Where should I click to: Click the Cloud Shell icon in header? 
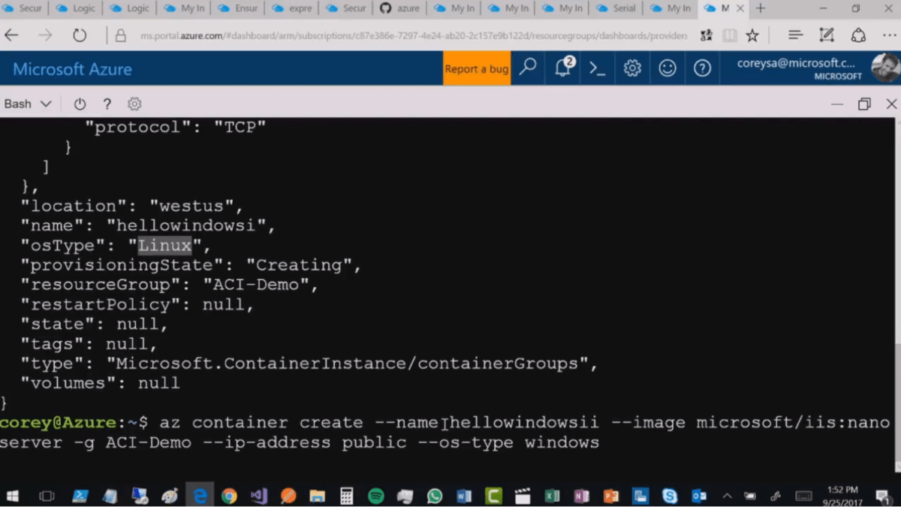[598, 68]
